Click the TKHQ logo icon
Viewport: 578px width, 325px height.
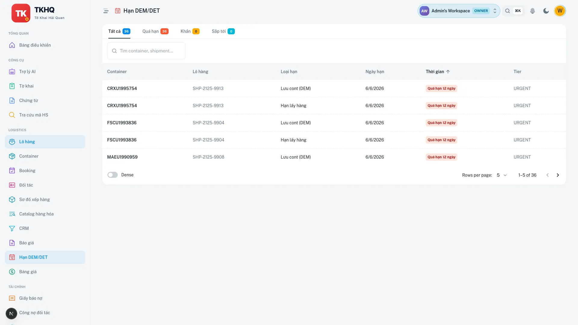tap(21, 13)
